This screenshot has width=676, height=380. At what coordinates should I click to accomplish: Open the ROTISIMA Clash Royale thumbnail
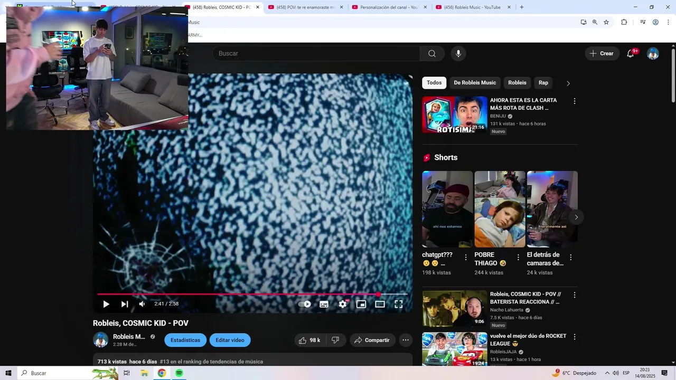pos(455,115)
